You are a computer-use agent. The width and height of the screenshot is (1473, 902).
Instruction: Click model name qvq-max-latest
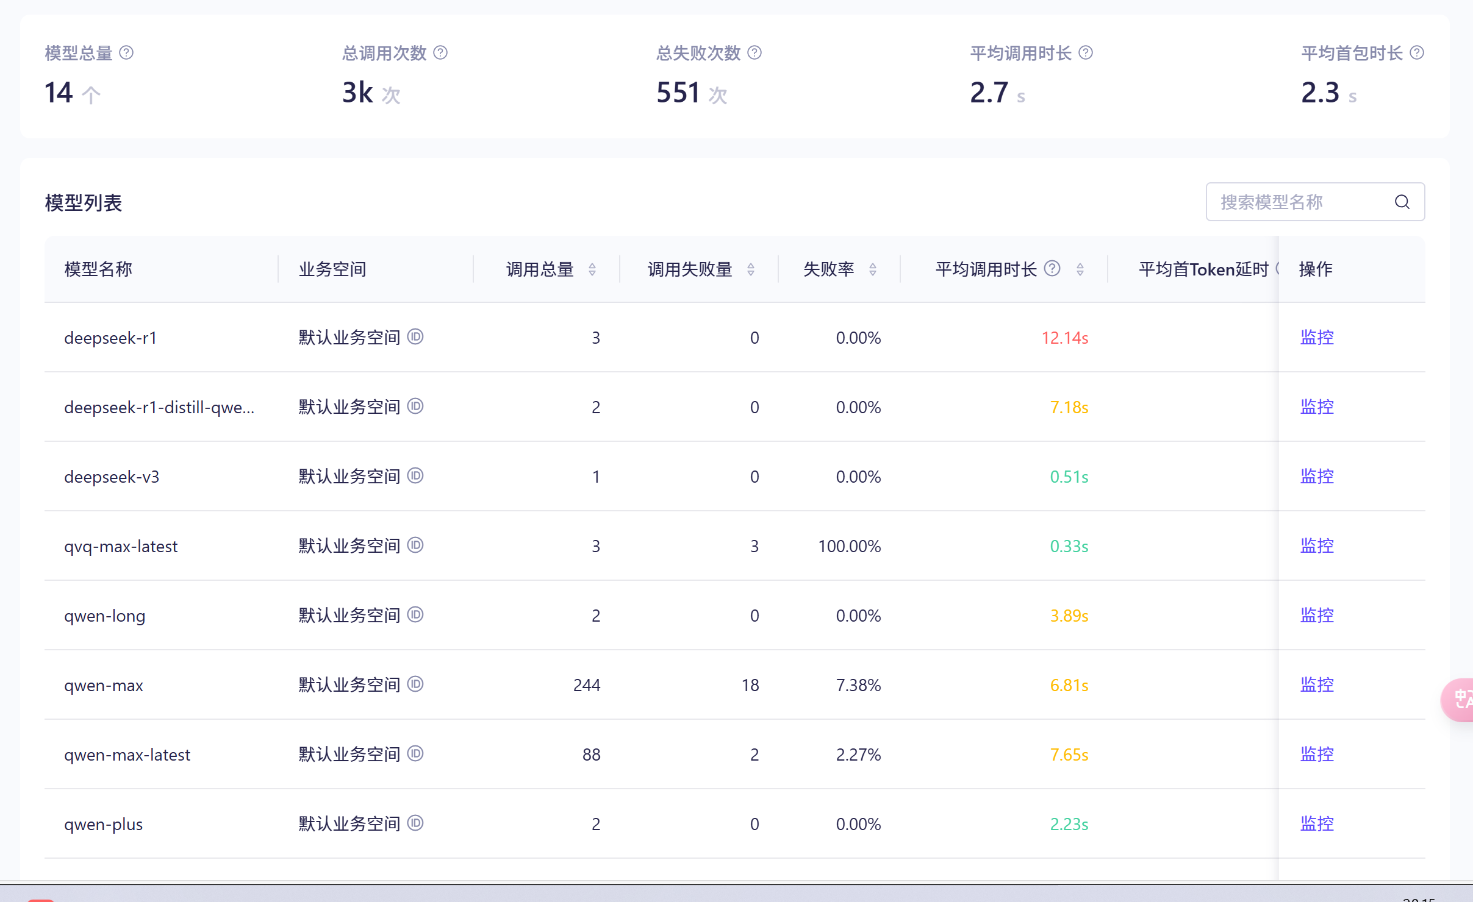pos(121,546)
